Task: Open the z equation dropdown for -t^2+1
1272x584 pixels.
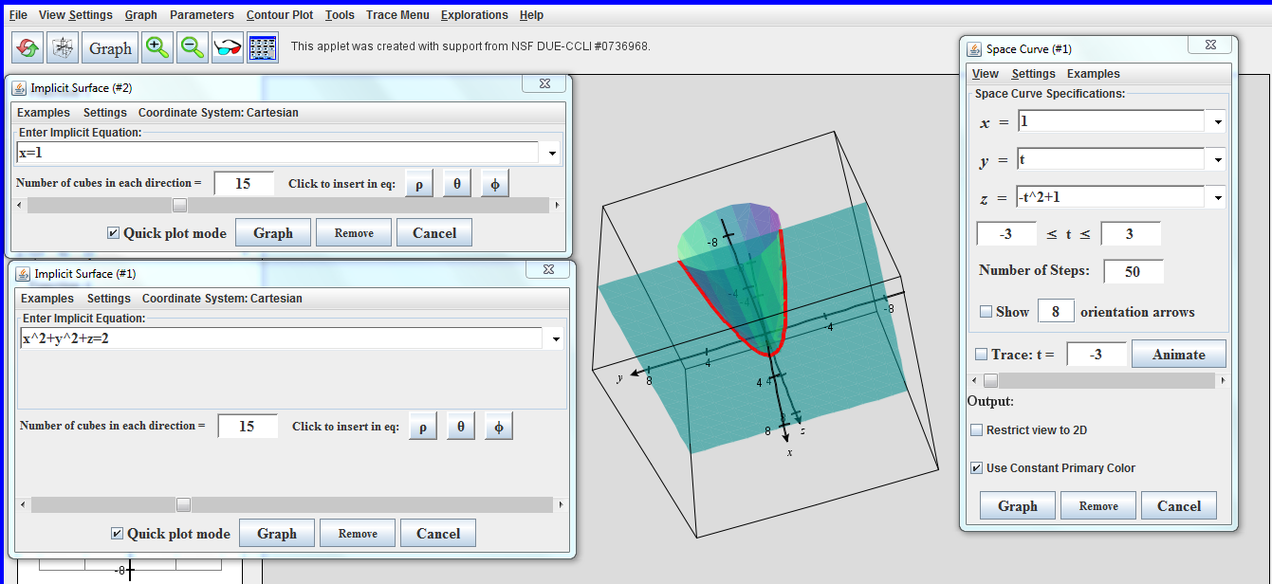Action: click(x=1218, y=196)
